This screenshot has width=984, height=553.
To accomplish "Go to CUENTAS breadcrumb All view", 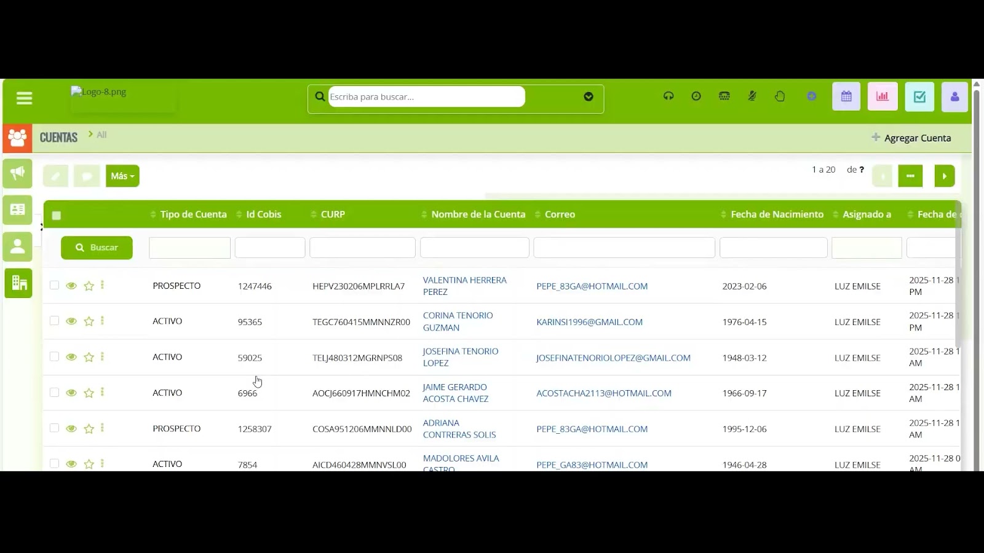I will click(x=101, y=135).
